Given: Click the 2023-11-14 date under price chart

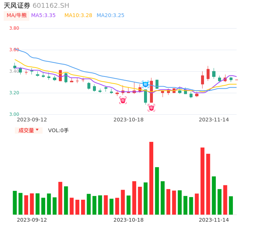Looking at the screenshot, I should (214, 120).
